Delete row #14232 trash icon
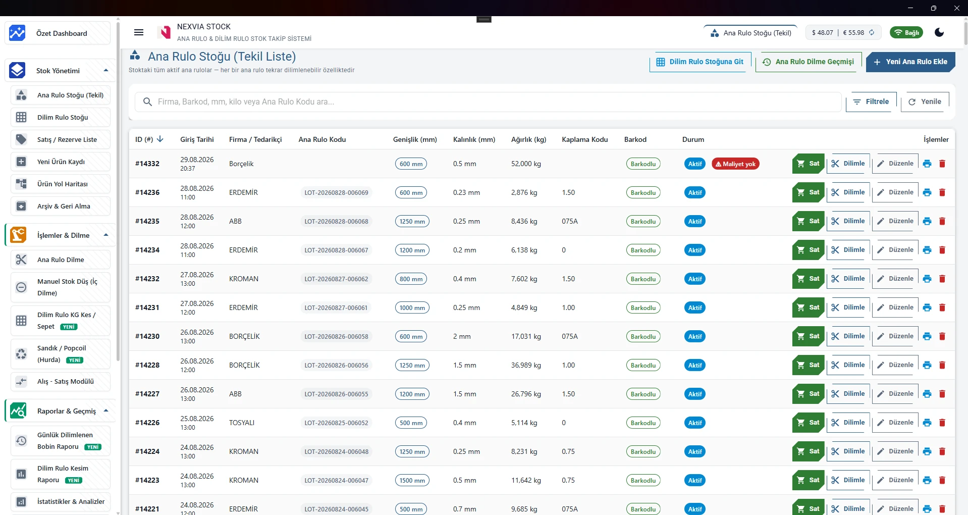This screenshot has width=968, height=515. point(942,279)
